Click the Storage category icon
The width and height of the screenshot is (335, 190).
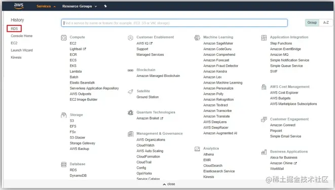64,116
